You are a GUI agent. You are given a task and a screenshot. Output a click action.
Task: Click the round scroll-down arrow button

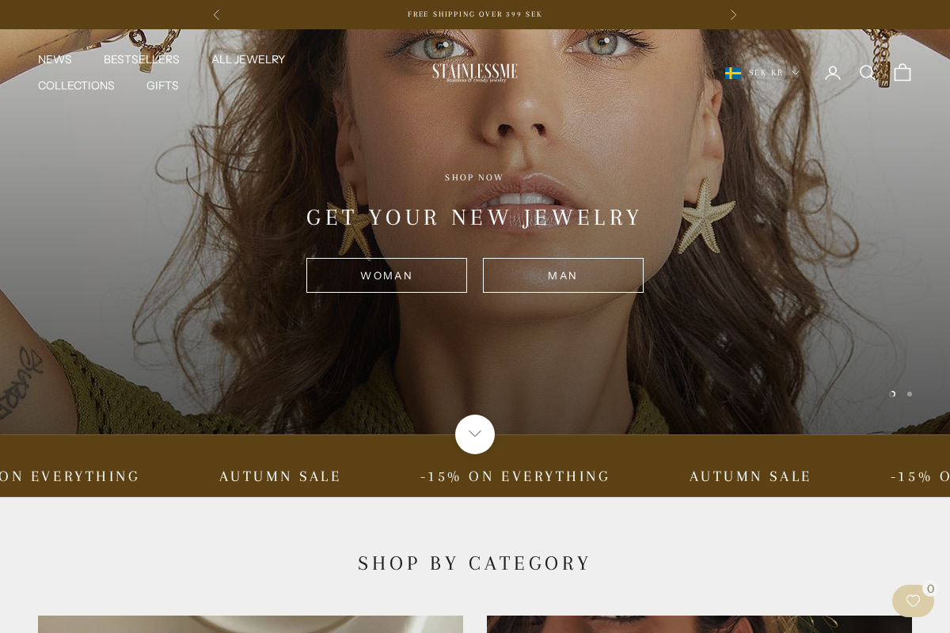pos(475,434)
